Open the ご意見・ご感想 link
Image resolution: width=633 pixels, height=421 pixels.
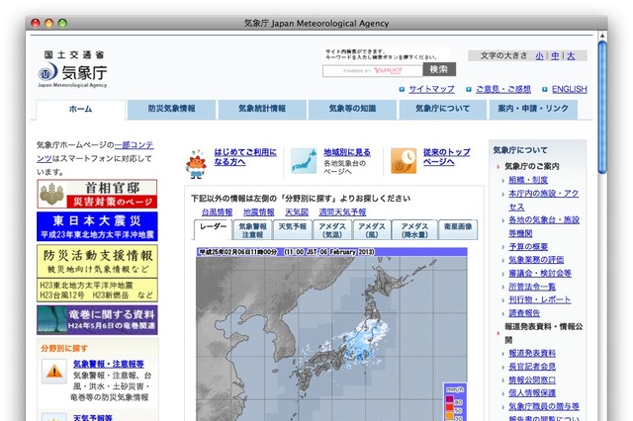(x=503, y=89)
